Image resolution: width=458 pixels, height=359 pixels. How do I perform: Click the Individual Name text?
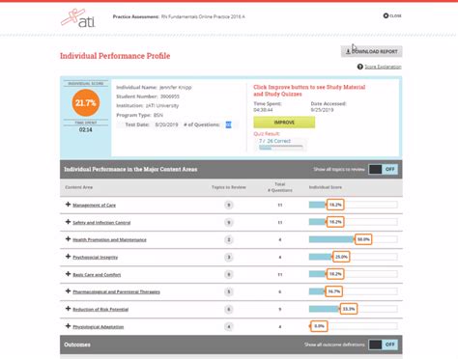pyautogui.click(x=154, y=87)
